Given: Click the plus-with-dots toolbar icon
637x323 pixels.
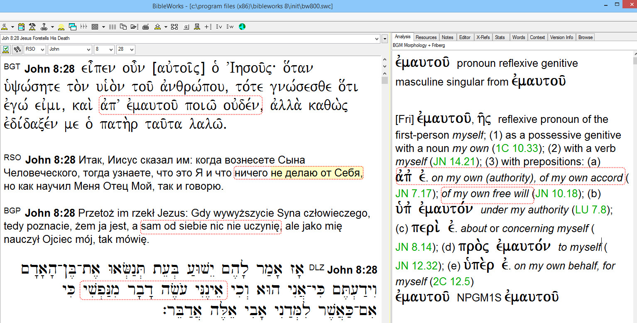Looking at the screenshot, I should 208,27.
